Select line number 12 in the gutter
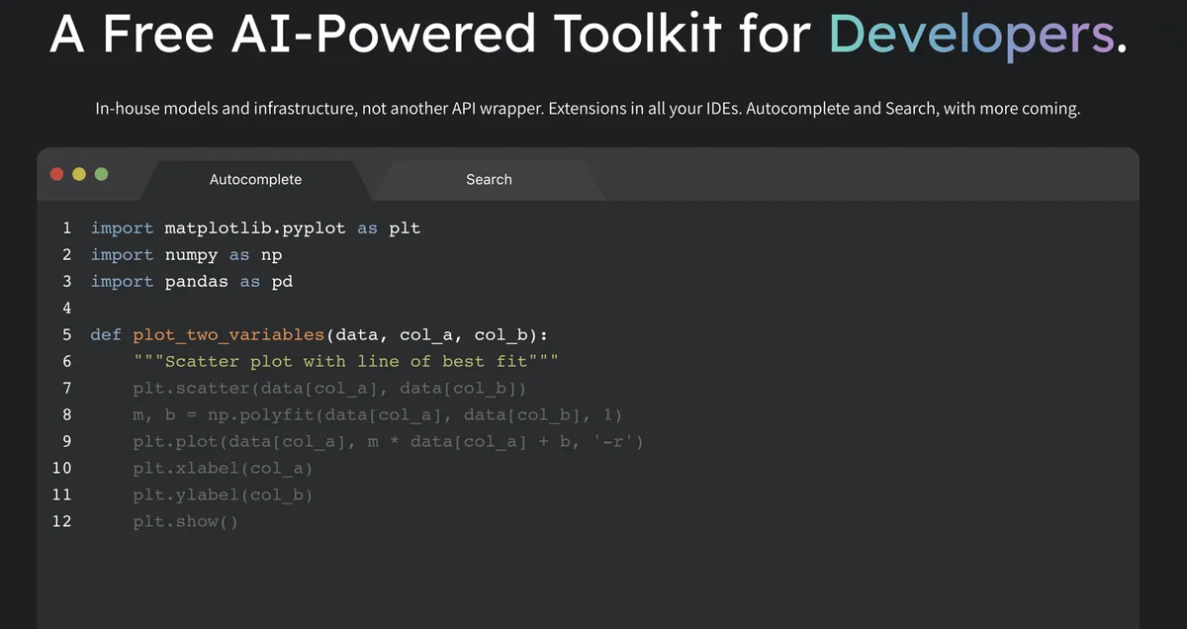This screenshot has width=1187, height=629. 61,521
